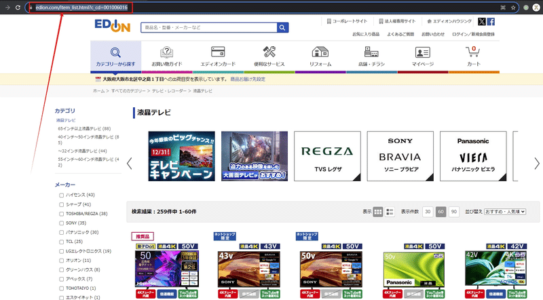Click the browser address bar URL

81,7
